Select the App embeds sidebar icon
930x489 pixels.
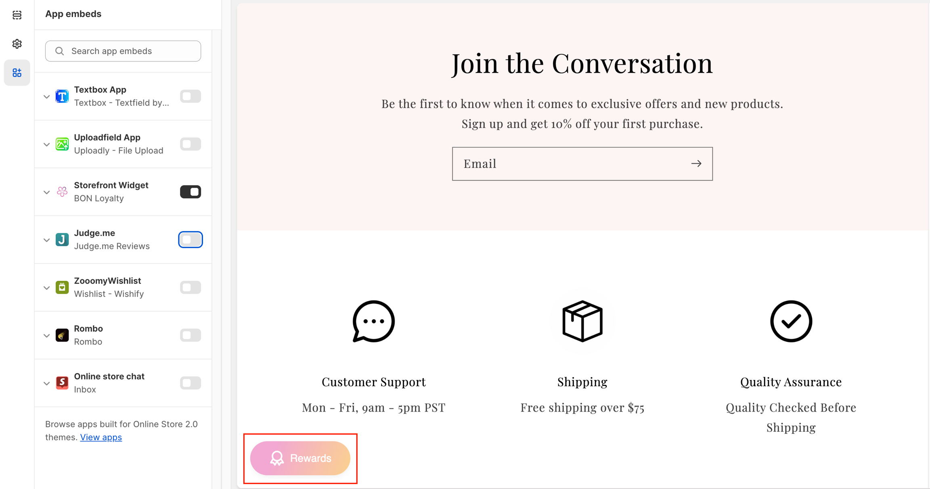click(x=17, y=73)
